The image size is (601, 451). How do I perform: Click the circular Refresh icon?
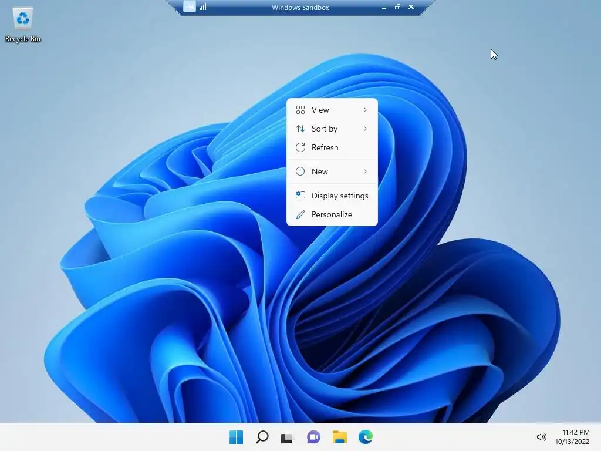300,147
